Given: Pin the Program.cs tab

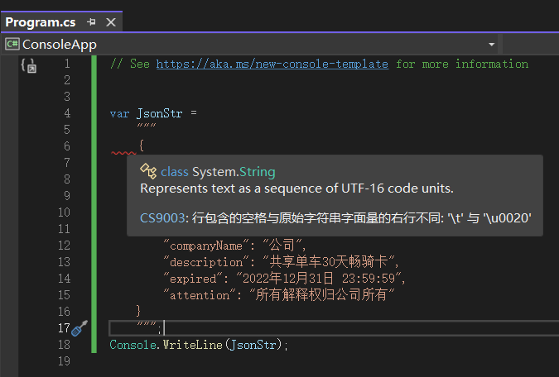Looking at the screenshot, I should click(x=91, y=22).
